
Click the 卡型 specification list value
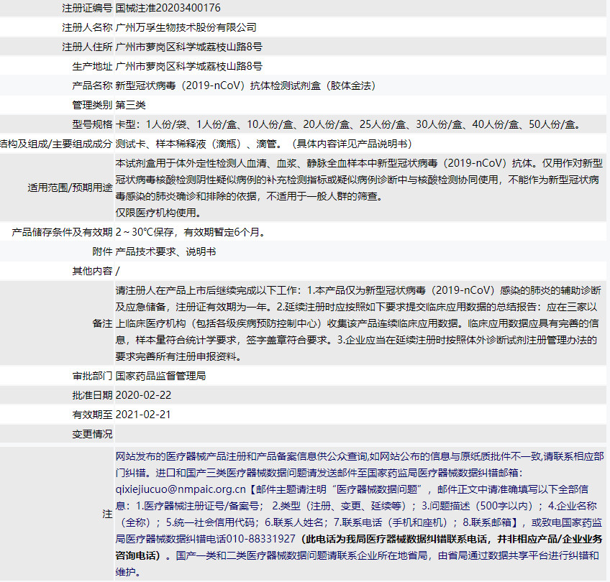(349, 124)
